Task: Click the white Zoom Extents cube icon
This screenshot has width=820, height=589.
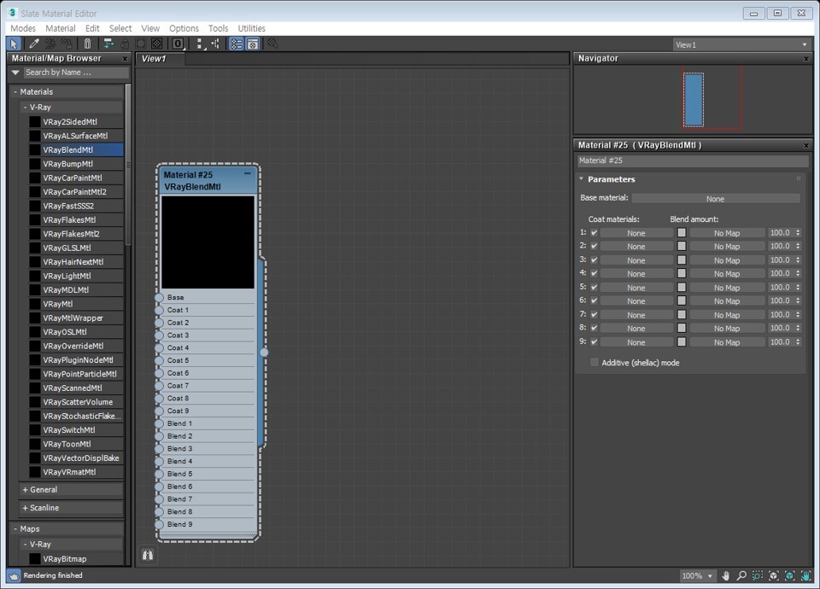Action: click(x=774, y=575)
